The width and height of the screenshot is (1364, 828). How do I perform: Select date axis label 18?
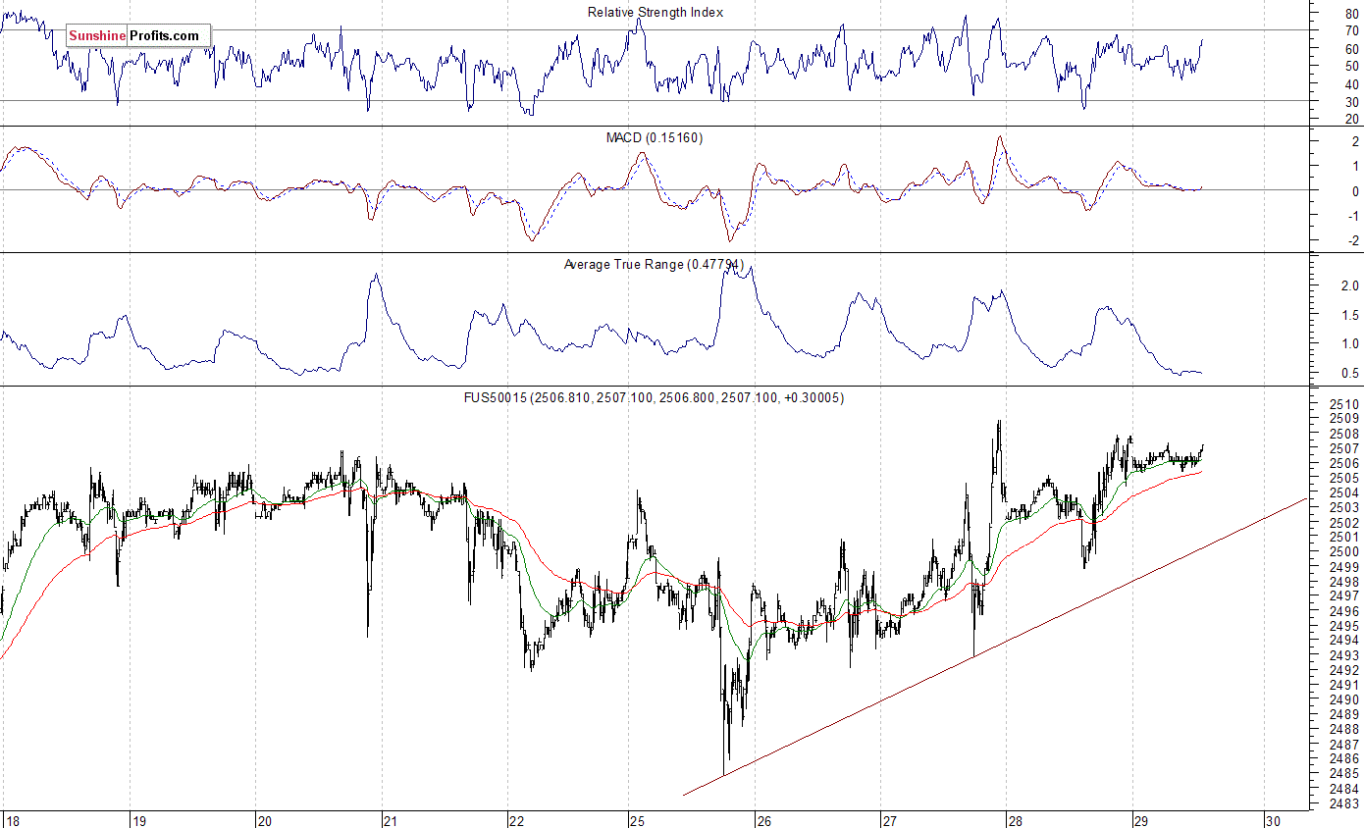point(13,819)
